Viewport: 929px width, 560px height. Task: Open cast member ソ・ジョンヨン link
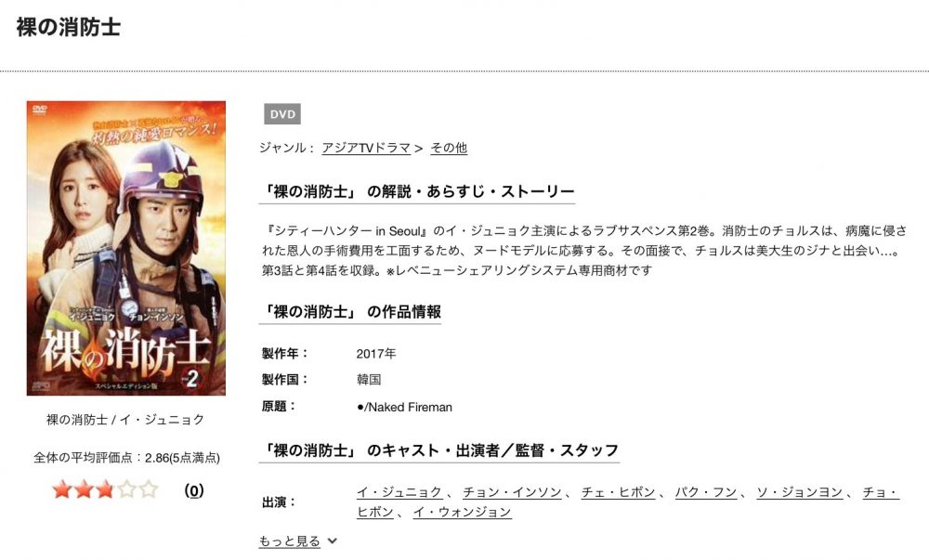[799, 492]
